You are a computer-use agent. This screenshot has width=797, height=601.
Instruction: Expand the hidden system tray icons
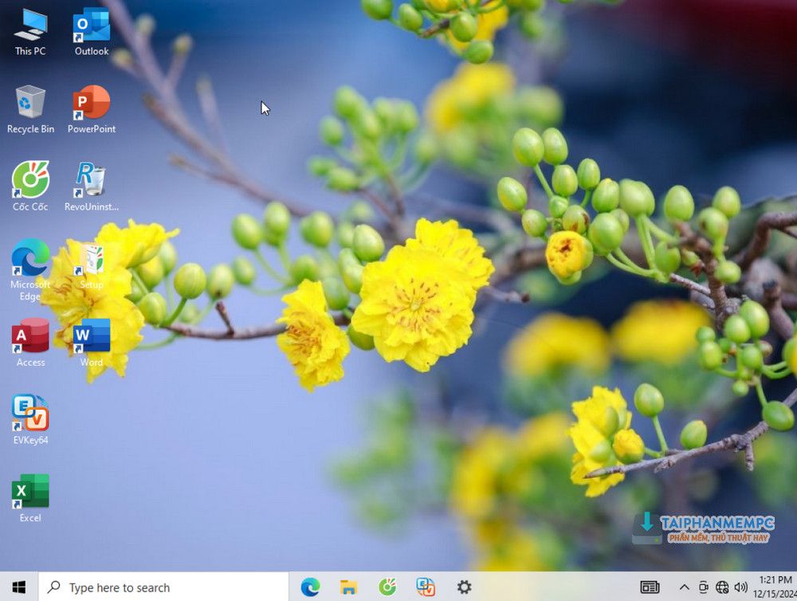click(x=684, y=587)
